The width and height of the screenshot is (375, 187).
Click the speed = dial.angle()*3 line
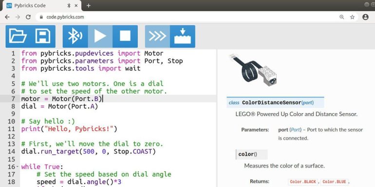[x=79, y=182]
